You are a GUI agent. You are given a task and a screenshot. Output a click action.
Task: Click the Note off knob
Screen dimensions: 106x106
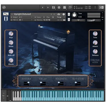tap(11, 52)
